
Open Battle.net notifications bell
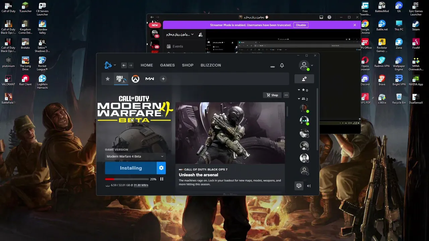click(x=282, y=65)
